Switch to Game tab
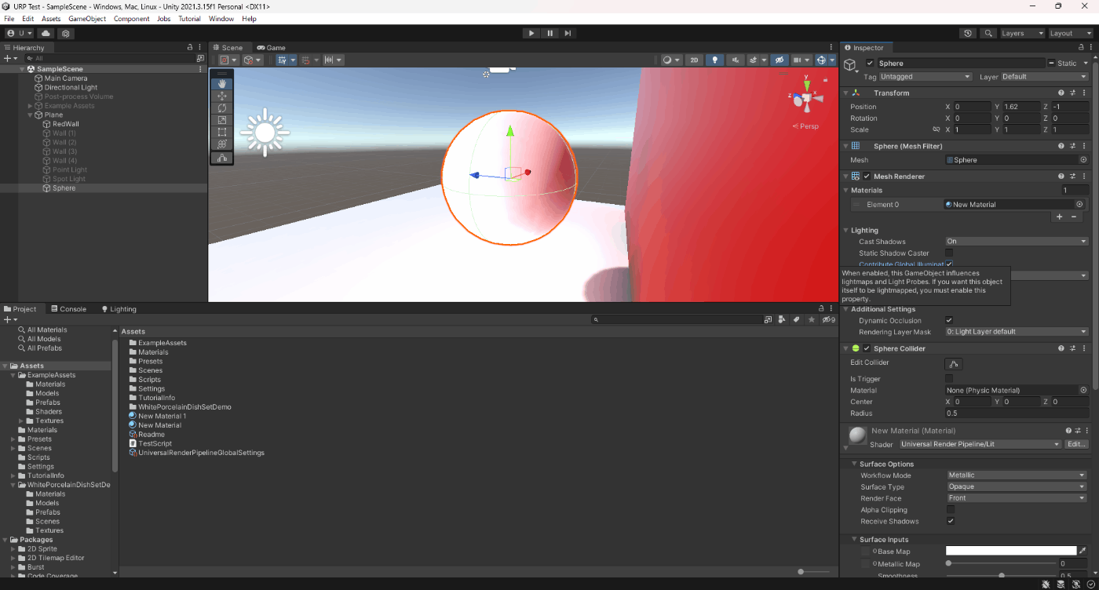 point(271,48)
